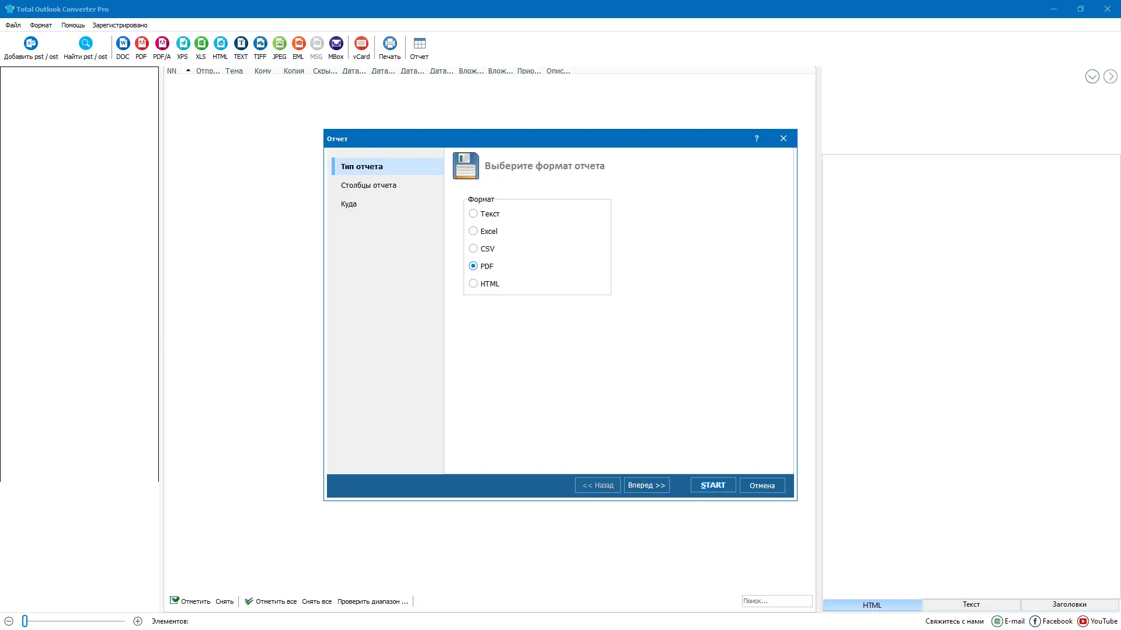Image resolution: width=1121 pixels, height=630 pixels.
Task: Click the Print toolbar icon
Action: point(389,44)
